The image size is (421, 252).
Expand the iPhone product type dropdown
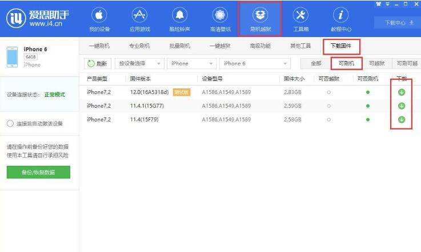coord(192,63)
